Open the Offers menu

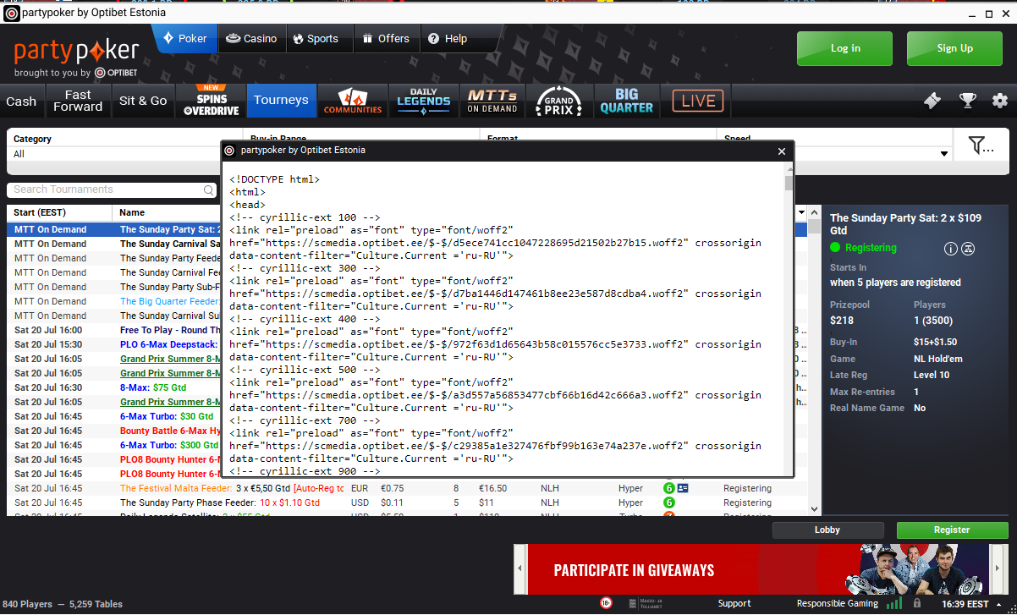pyautogui.click(x=386, y=39)
